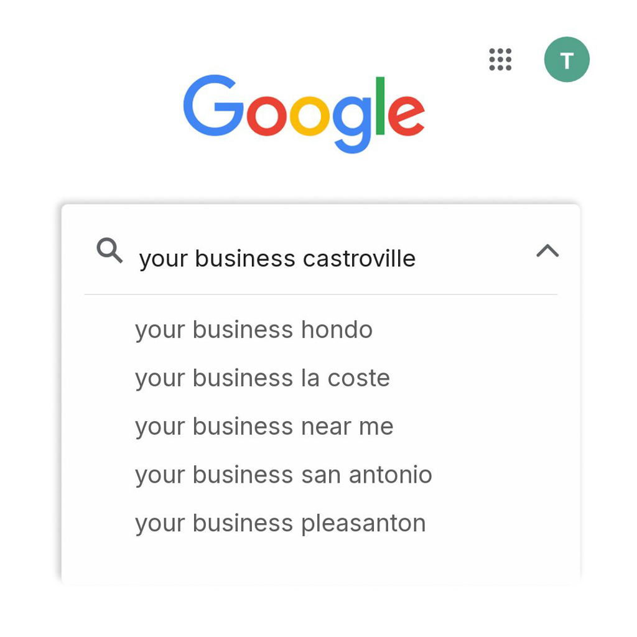Select the "your business san antonio" suggestion
637x637 pixels.
pos(284,475)
